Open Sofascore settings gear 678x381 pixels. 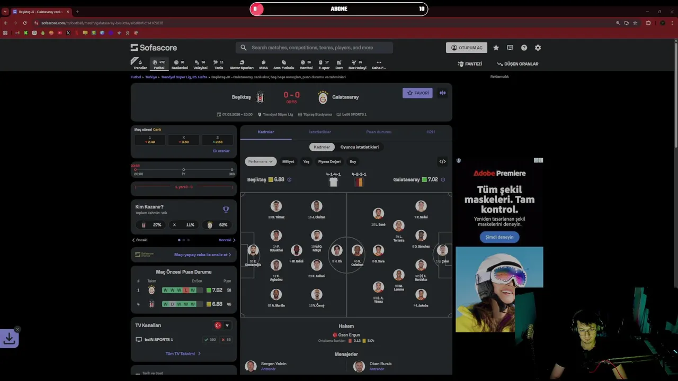tap(538, 48)
